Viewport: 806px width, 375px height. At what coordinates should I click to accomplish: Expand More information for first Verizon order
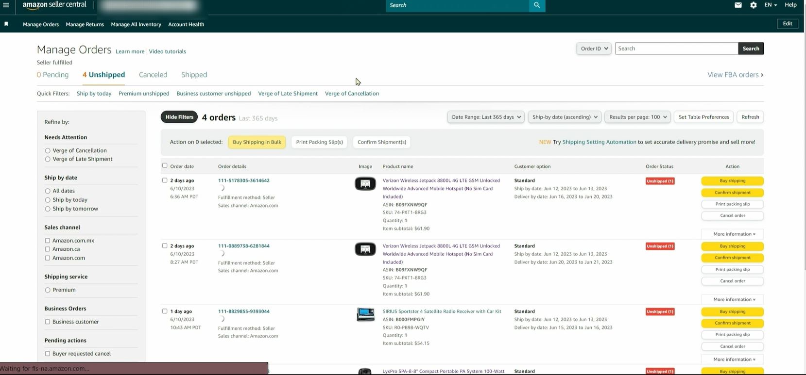(733, 234)
